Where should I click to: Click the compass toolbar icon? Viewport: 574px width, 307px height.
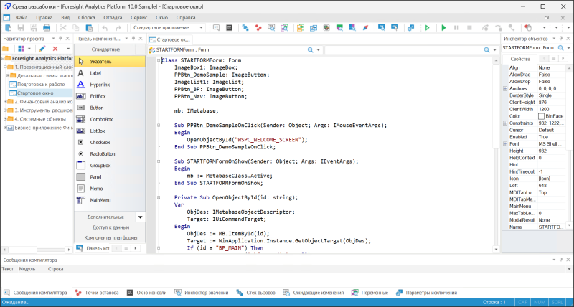click(365, 28)
